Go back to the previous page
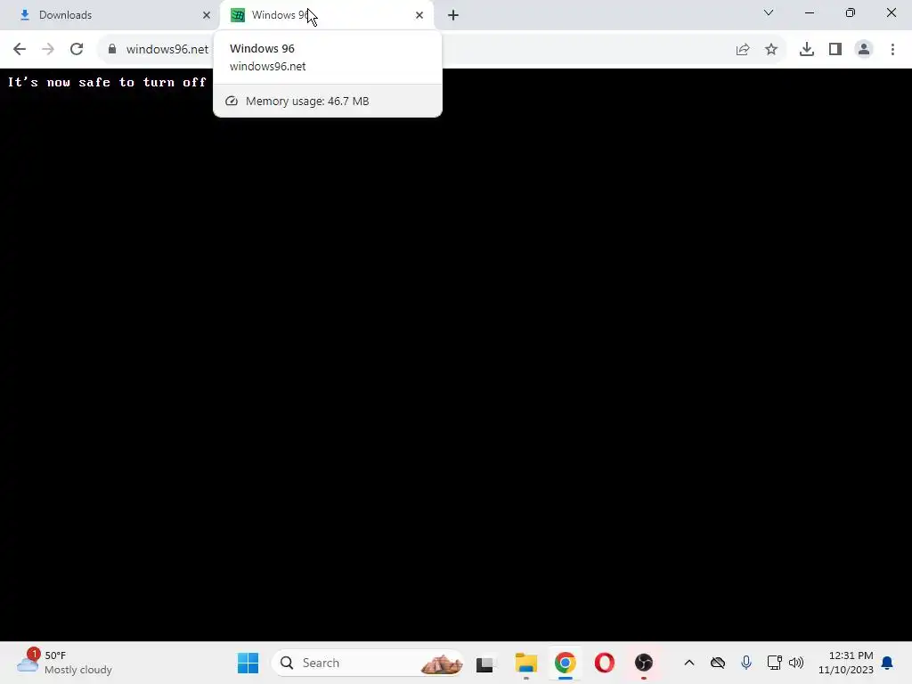Screen dimensions: 912x684 20,49
